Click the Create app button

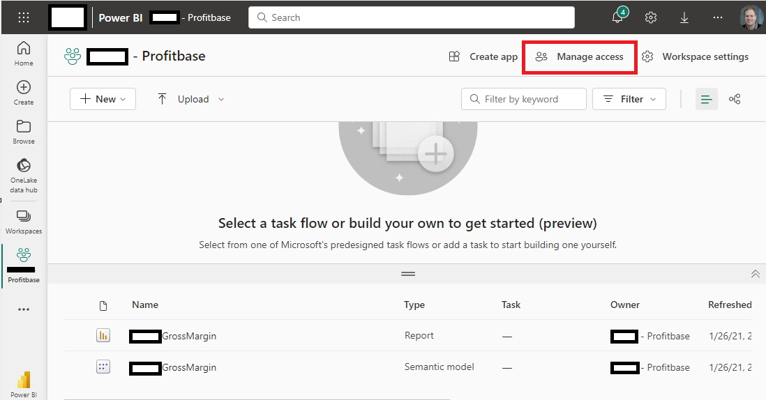point(483,56)
